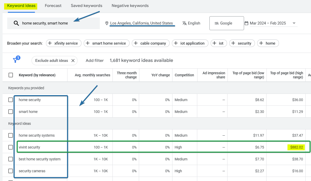Click Add filter
The height and width of the screenshot is (181, 311).
tap(95, 60)
